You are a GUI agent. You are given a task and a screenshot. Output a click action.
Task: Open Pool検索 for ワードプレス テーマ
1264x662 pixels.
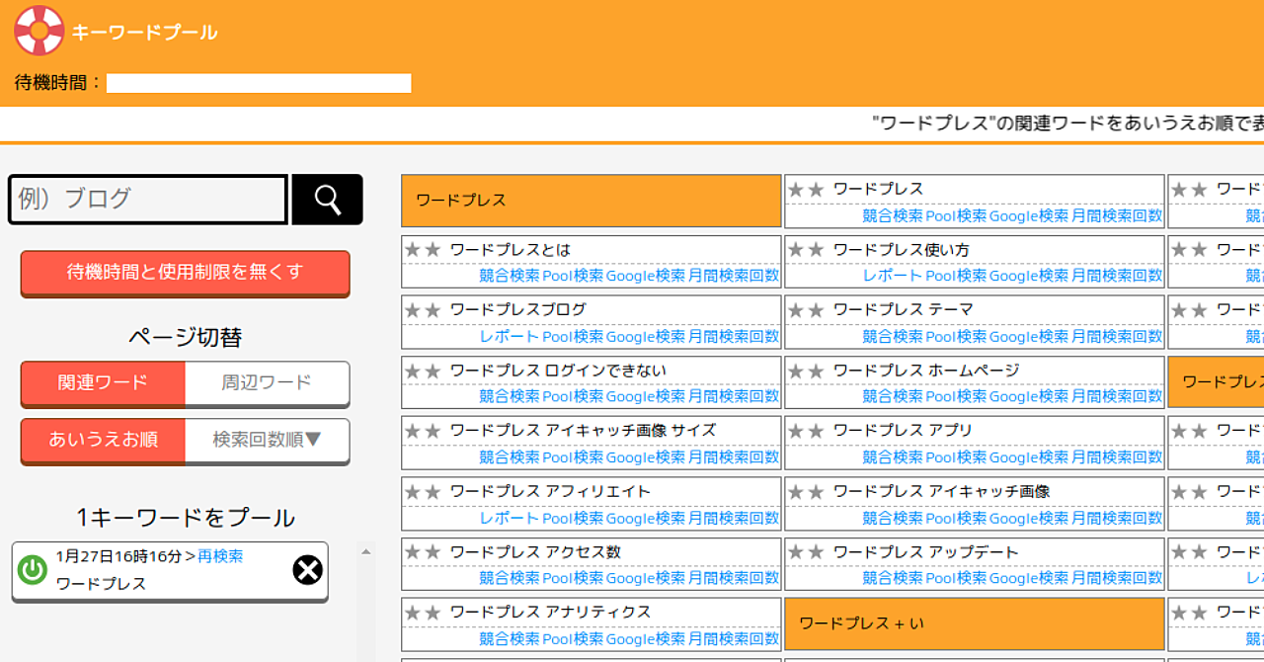click(956, 337)
